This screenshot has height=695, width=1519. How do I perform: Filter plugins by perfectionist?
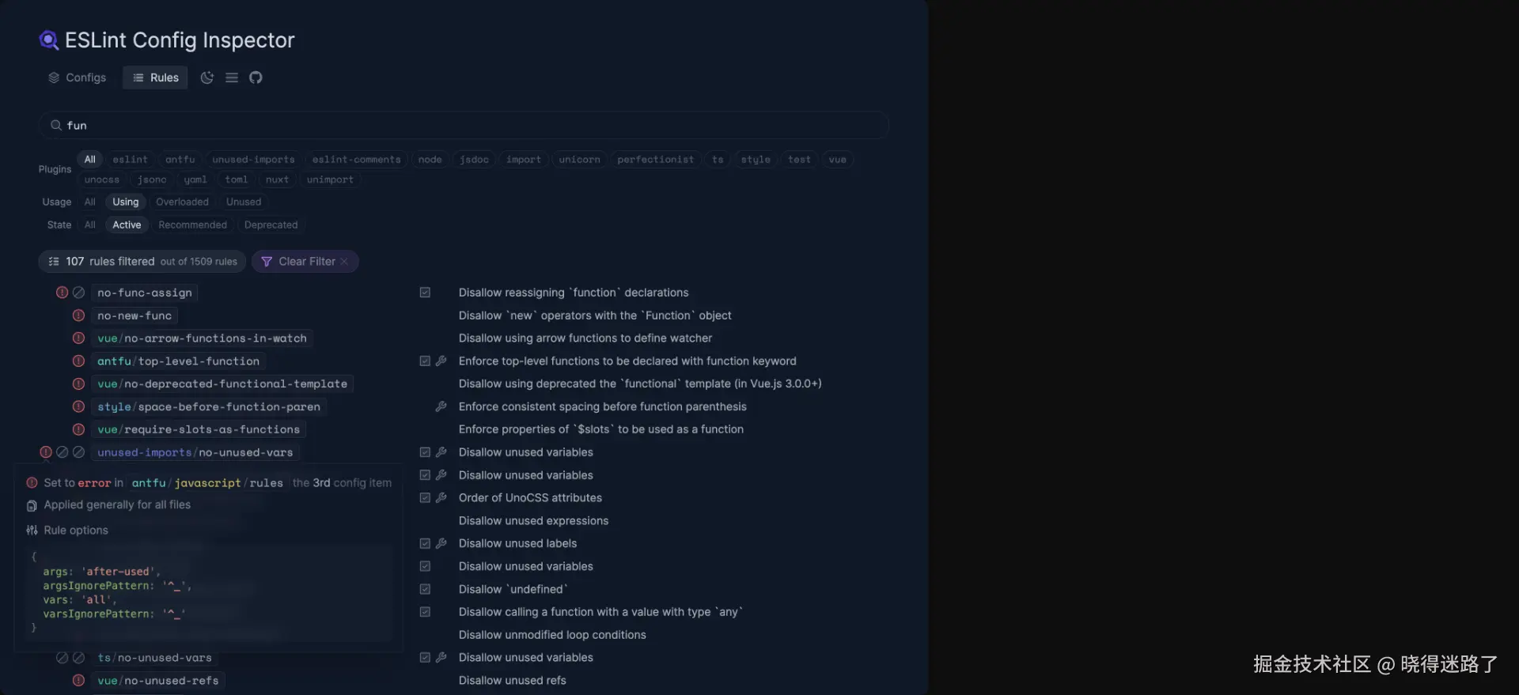point(656,160)
